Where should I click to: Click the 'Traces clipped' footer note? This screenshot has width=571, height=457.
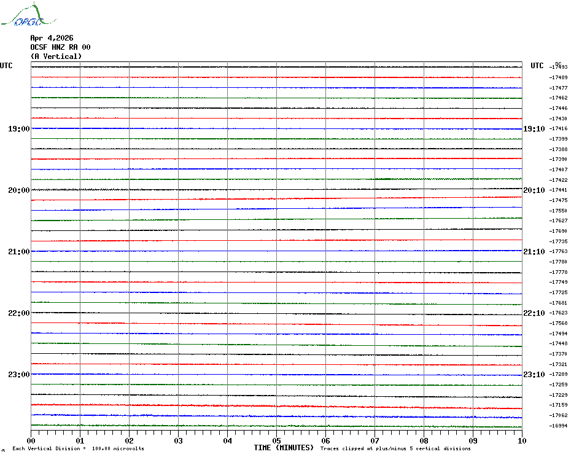coord(395,448)
